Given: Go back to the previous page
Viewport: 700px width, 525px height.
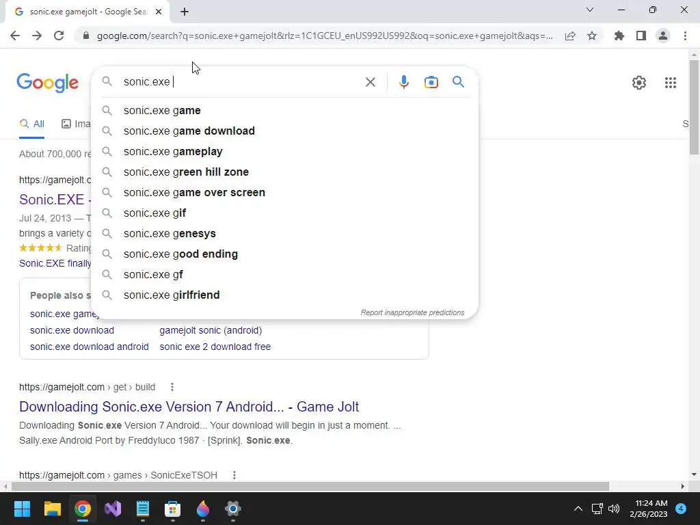Looking at the screenshot, I should coord(15,36).
